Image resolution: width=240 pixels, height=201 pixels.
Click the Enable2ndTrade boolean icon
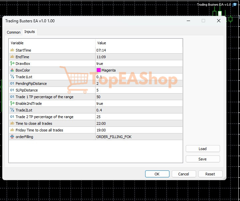12,103
